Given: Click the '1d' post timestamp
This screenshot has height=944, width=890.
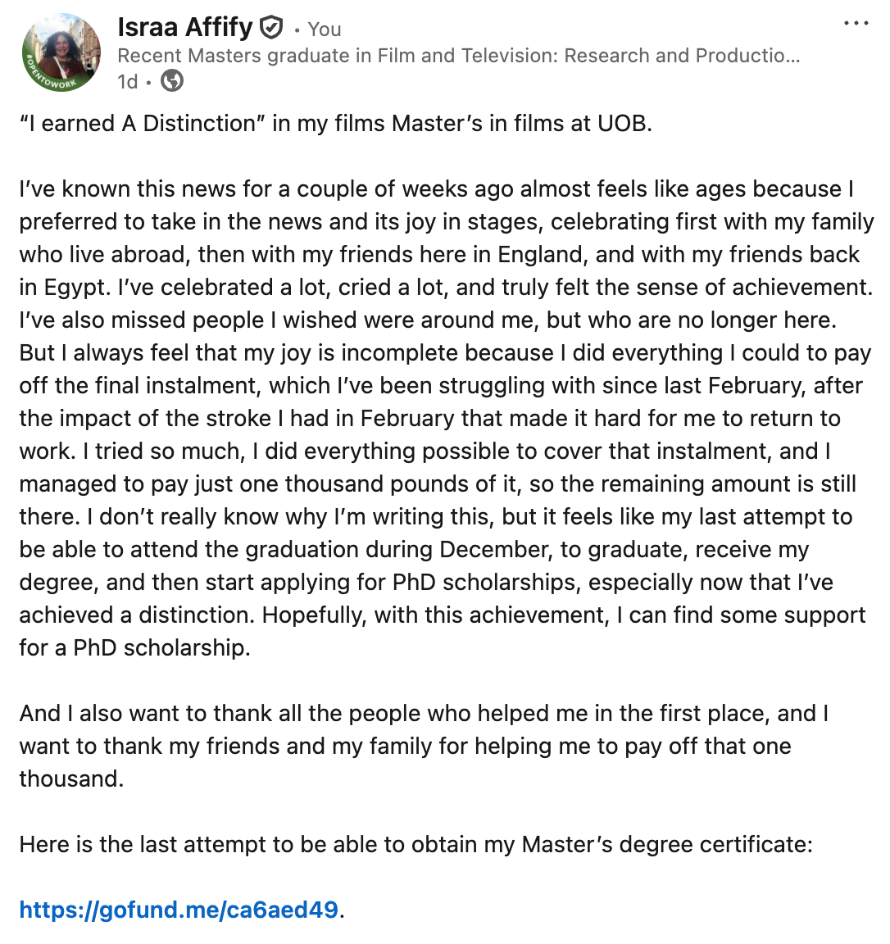Looking at the screenshot, I should [127, 81].
